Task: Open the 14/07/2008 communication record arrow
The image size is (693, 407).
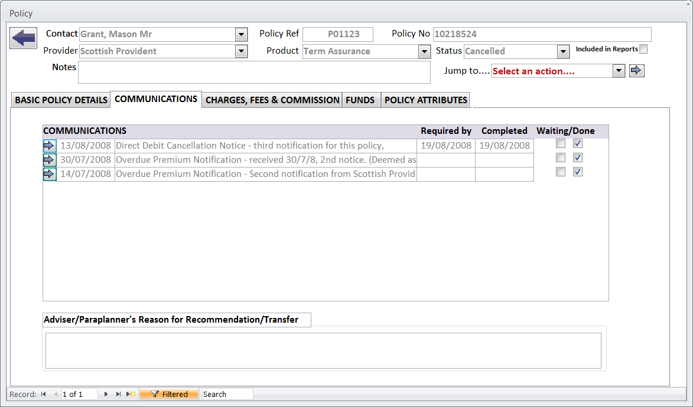Action: (49, 174)
